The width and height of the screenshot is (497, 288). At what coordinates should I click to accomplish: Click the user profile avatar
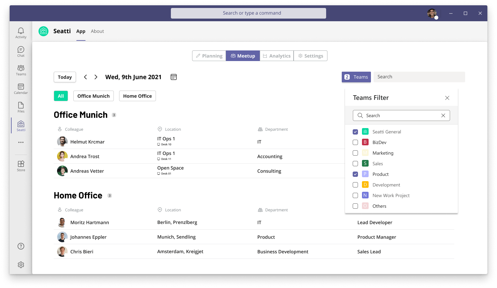pos(432,13)
